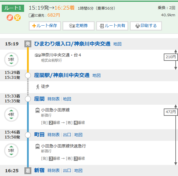Screen dimensions: 178x176
Task: Expand the 5駅 stops on 快速急行
Action: click(x=11, y=150)
